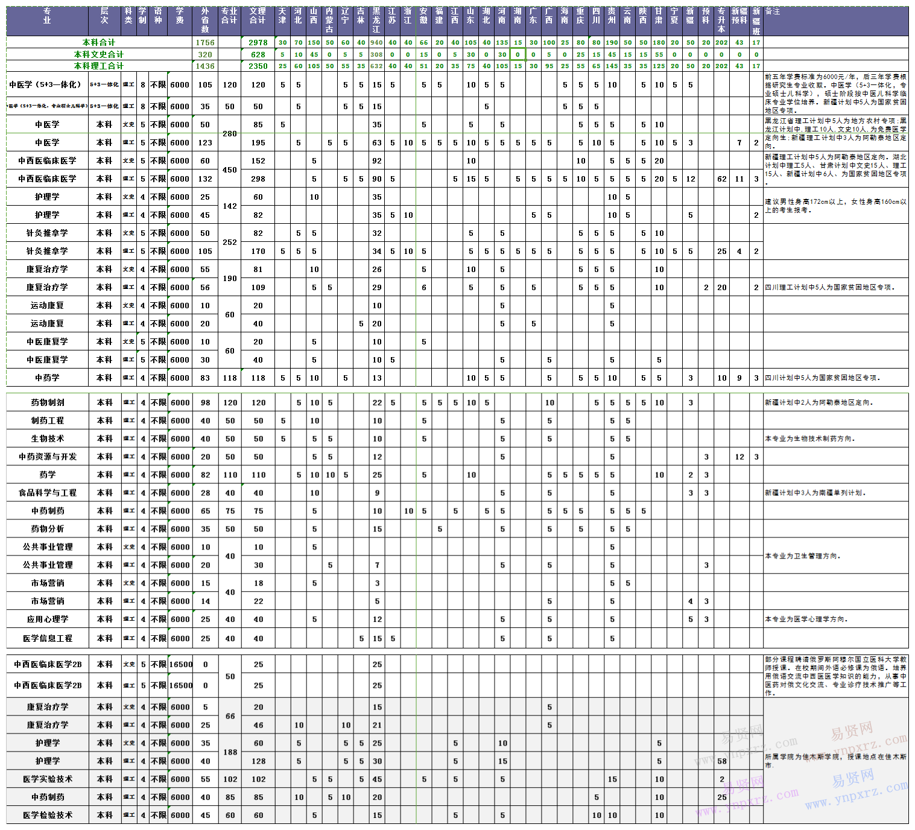The width and height of the screenshot is (915, 830).
Task: Select the 298 文理合计 cell
Action: coord(258,179)
